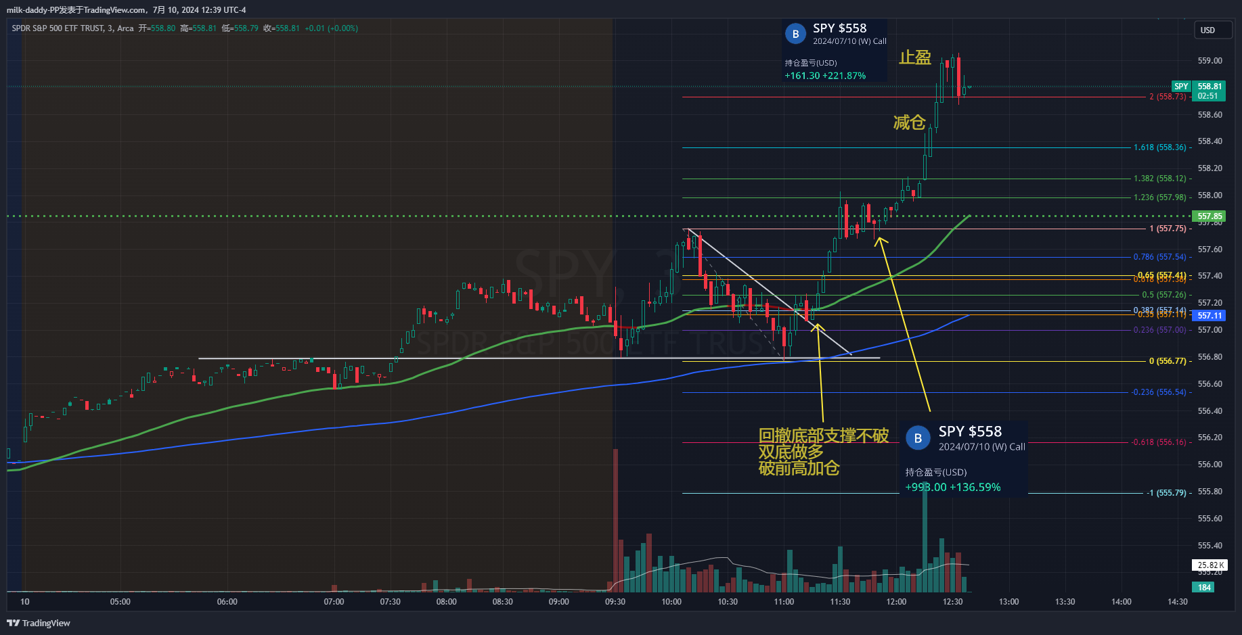The image size is (1242, 635).
Task: Click the yellow arrowhead pointing at the double bottom
Action: pos(818,327)
